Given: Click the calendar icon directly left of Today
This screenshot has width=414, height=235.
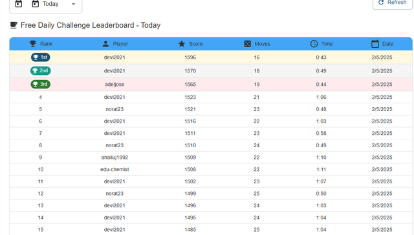Looking at the screenshot, I should tap(36, 3).
